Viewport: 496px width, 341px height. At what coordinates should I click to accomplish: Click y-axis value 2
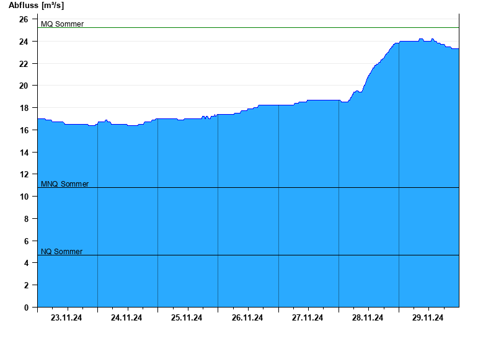click(x=26, y=285)
